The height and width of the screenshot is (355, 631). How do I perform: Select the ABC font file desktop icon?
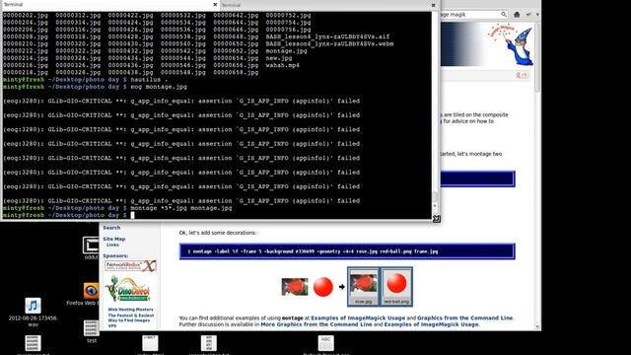pyautogui.click(x=326, y=344)
